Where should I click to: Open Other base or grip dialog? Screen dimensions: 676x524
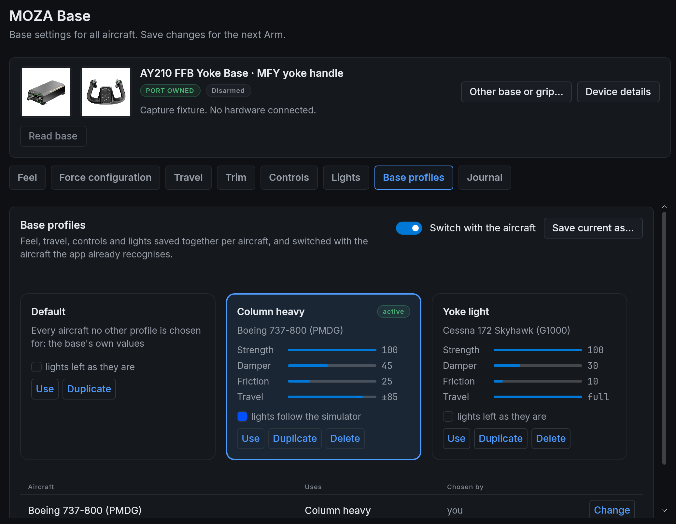coord(516,92)
